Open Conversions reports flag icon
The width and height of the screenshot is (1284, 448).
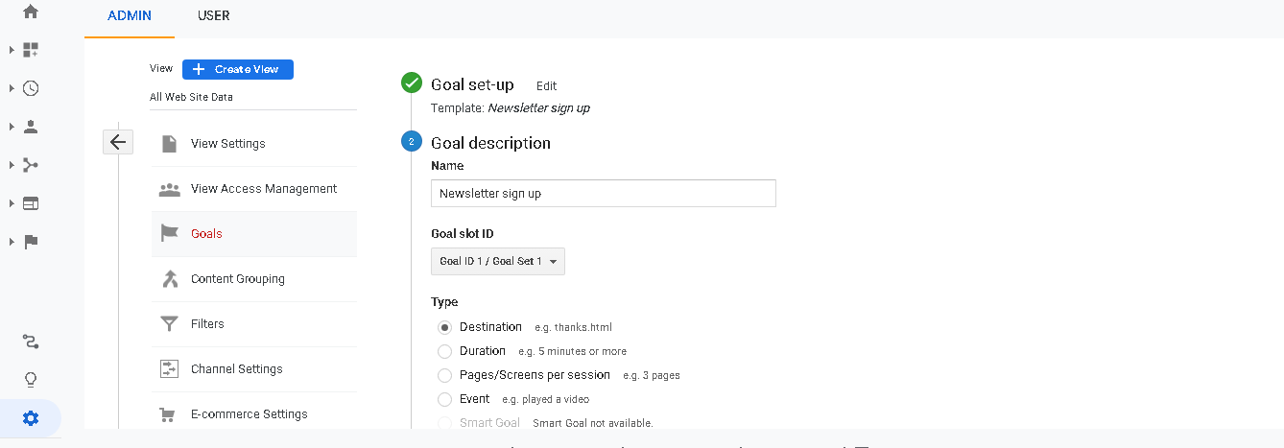point(31,242)
